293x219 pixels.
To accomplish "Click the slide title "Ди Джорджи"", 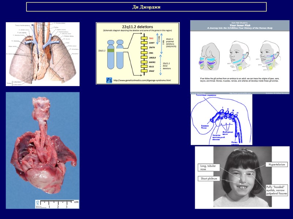I will [146, 7].
